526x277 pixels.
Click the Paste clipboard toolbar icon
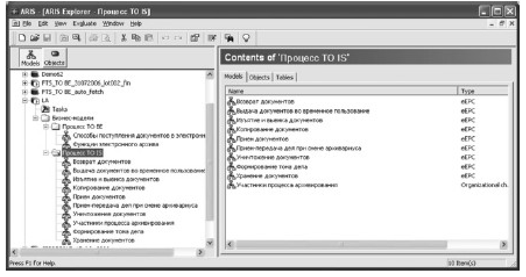click(149, 38)
